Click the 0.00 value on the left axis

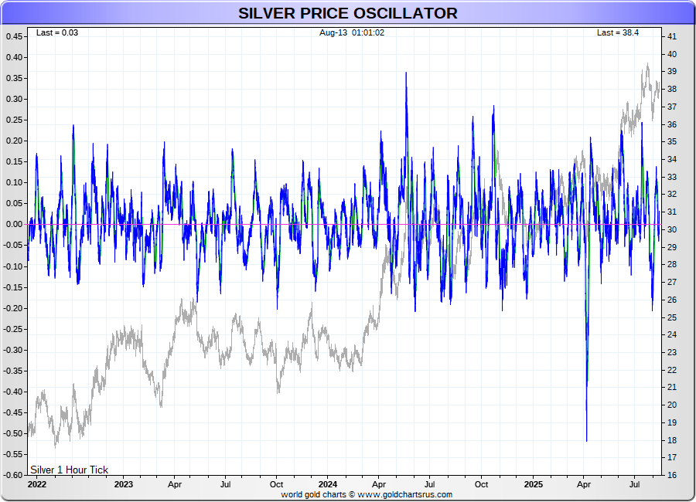[14, 225]
